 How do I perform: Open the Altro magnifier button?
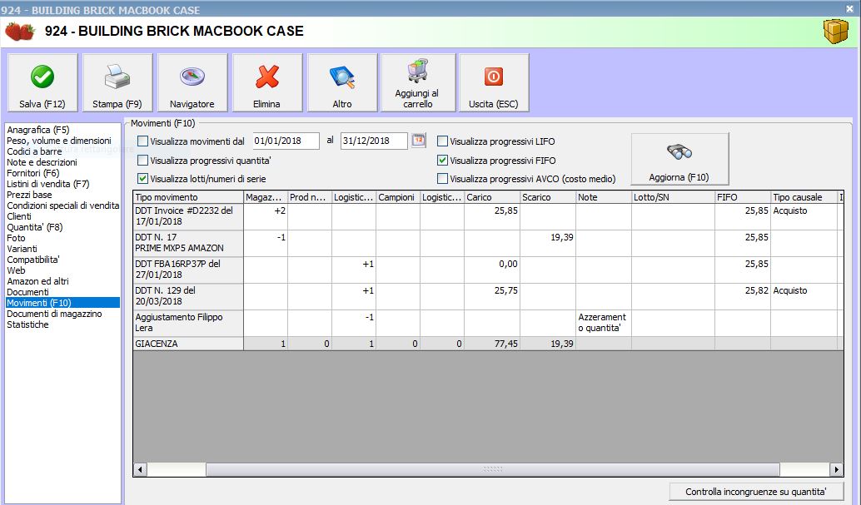[x=342, y=83]
